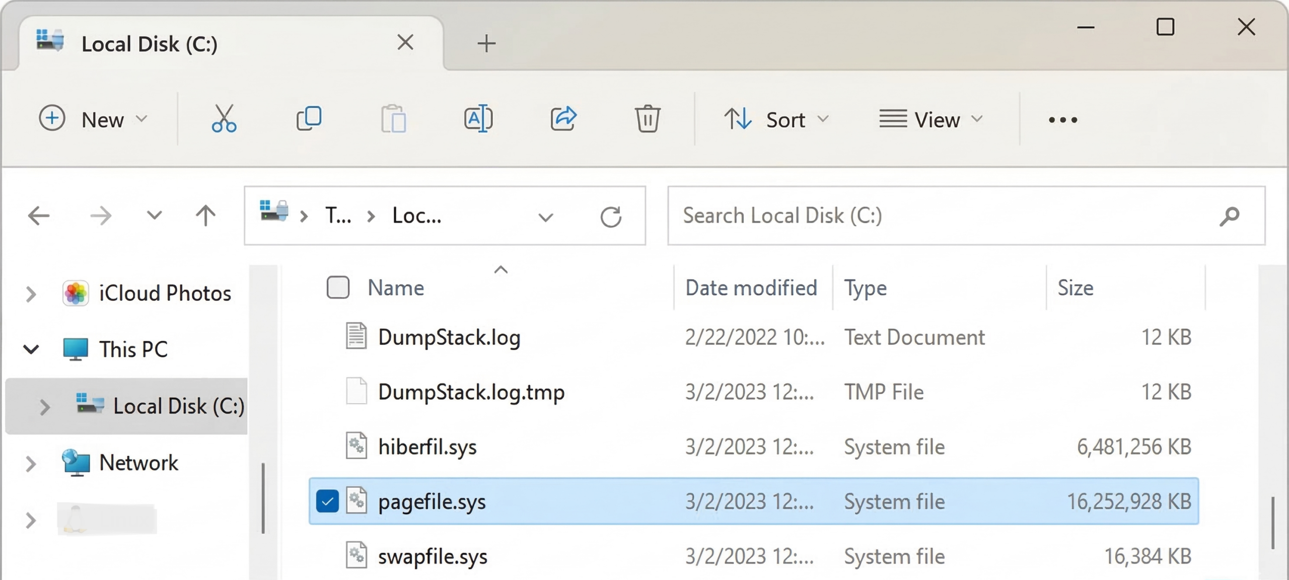Click the Share icon in the toolbar

563,119
